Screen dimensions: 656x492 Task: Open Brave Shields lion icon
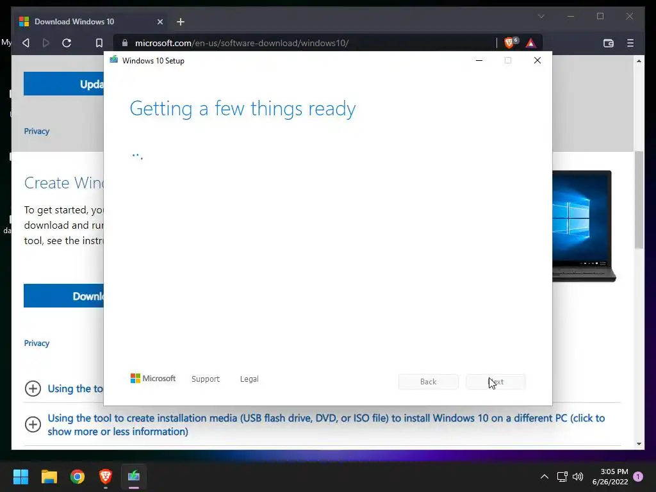point(509,43)
